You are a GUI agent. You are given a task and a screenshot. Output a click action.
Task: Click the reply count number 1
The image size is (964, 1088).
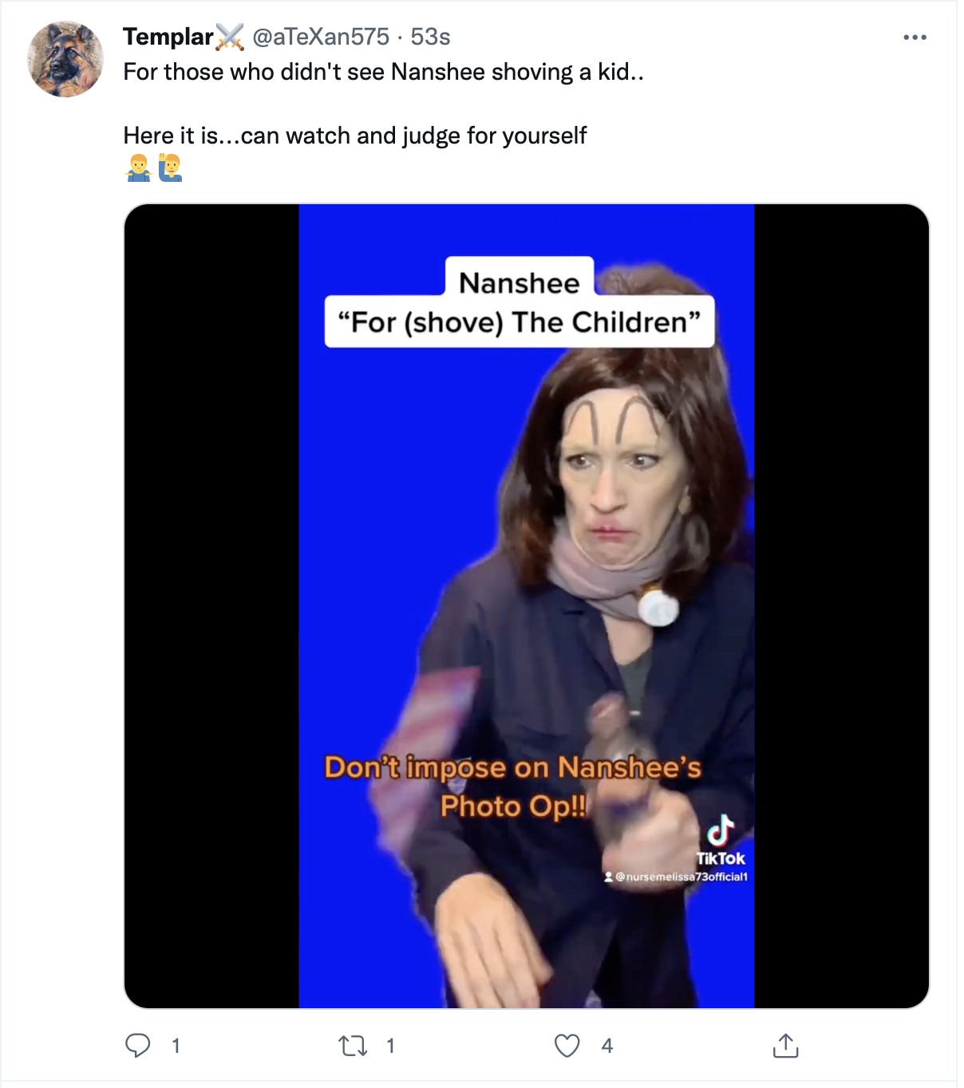tap(176, 1046)
